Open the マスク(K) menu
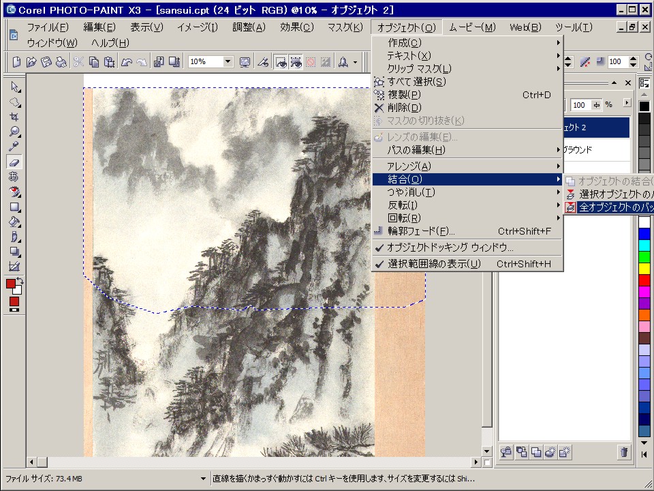 coord(345,27)
